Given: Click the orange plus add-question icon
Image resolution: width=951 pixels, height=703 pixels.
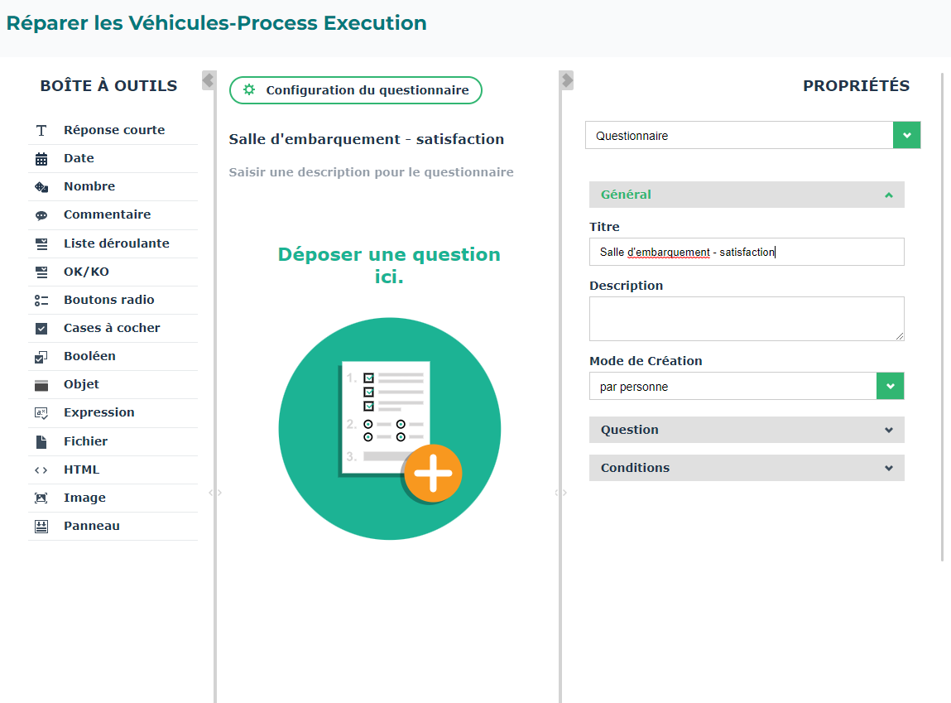Looking at the screenshot, I should pos(433,474).
